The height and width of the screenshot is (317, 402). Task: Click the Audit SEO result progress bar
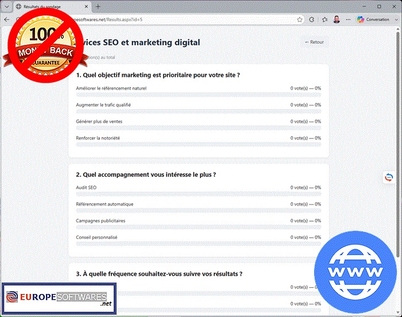(x=199, y=194)
